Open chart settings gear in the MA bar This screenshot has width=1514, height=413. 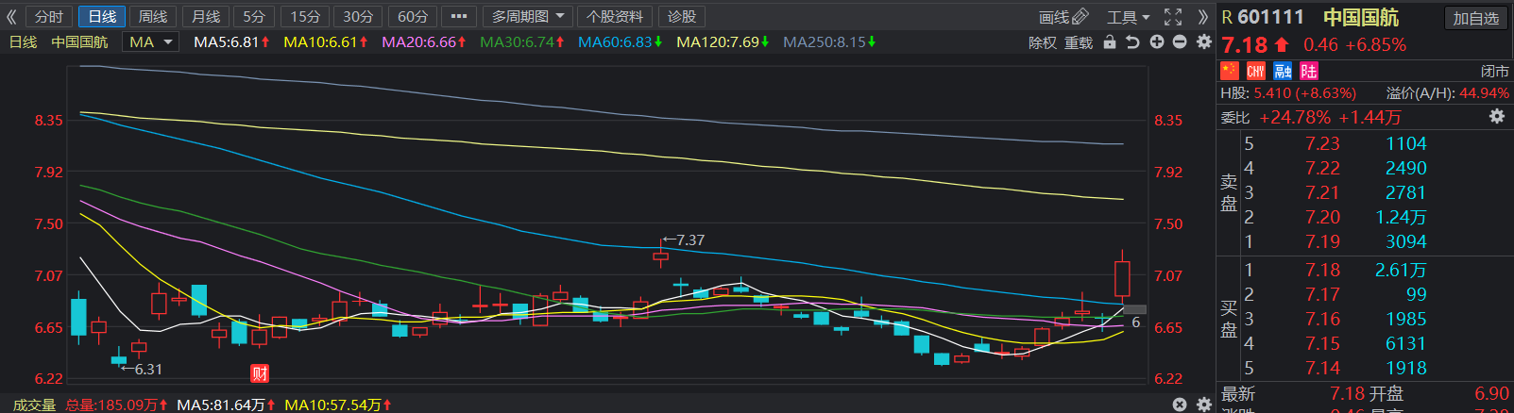tap(1204, 42)
